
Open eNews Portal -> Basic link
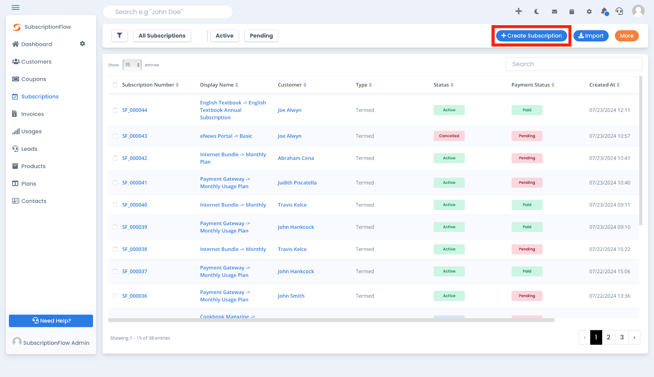pyautogui.click(x=226, y=136)
